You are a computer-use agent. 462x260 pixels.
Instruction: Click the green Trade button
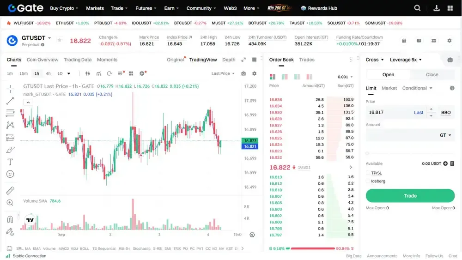(410, 195)
